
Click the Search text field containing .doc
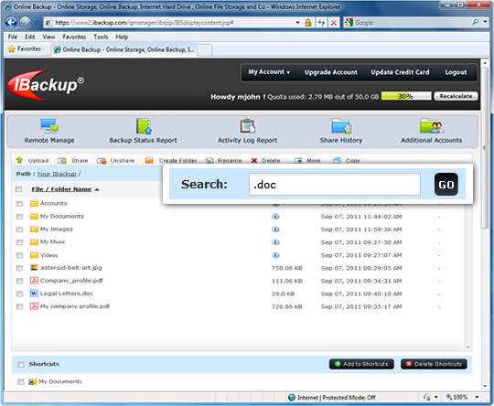(x=335, y=185)
